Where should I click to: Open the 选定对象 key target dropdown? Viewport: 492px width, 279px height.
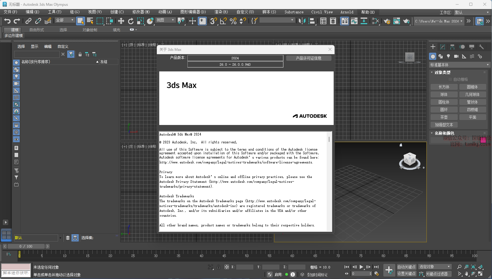pyautogui.click(x=435, y=267)
